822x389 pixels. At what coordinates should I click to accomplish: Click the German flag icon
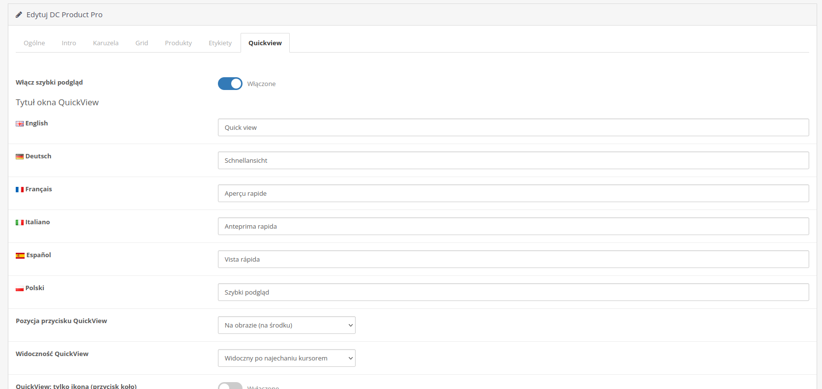coord(20,157)
